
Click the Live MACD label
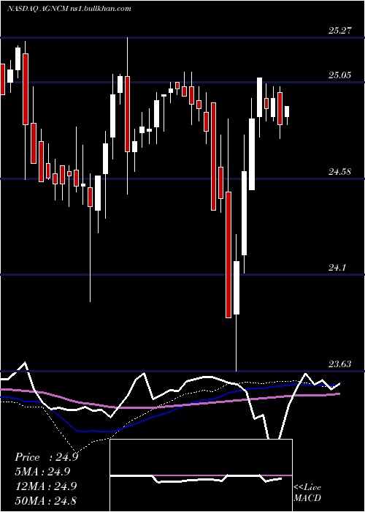307,492
